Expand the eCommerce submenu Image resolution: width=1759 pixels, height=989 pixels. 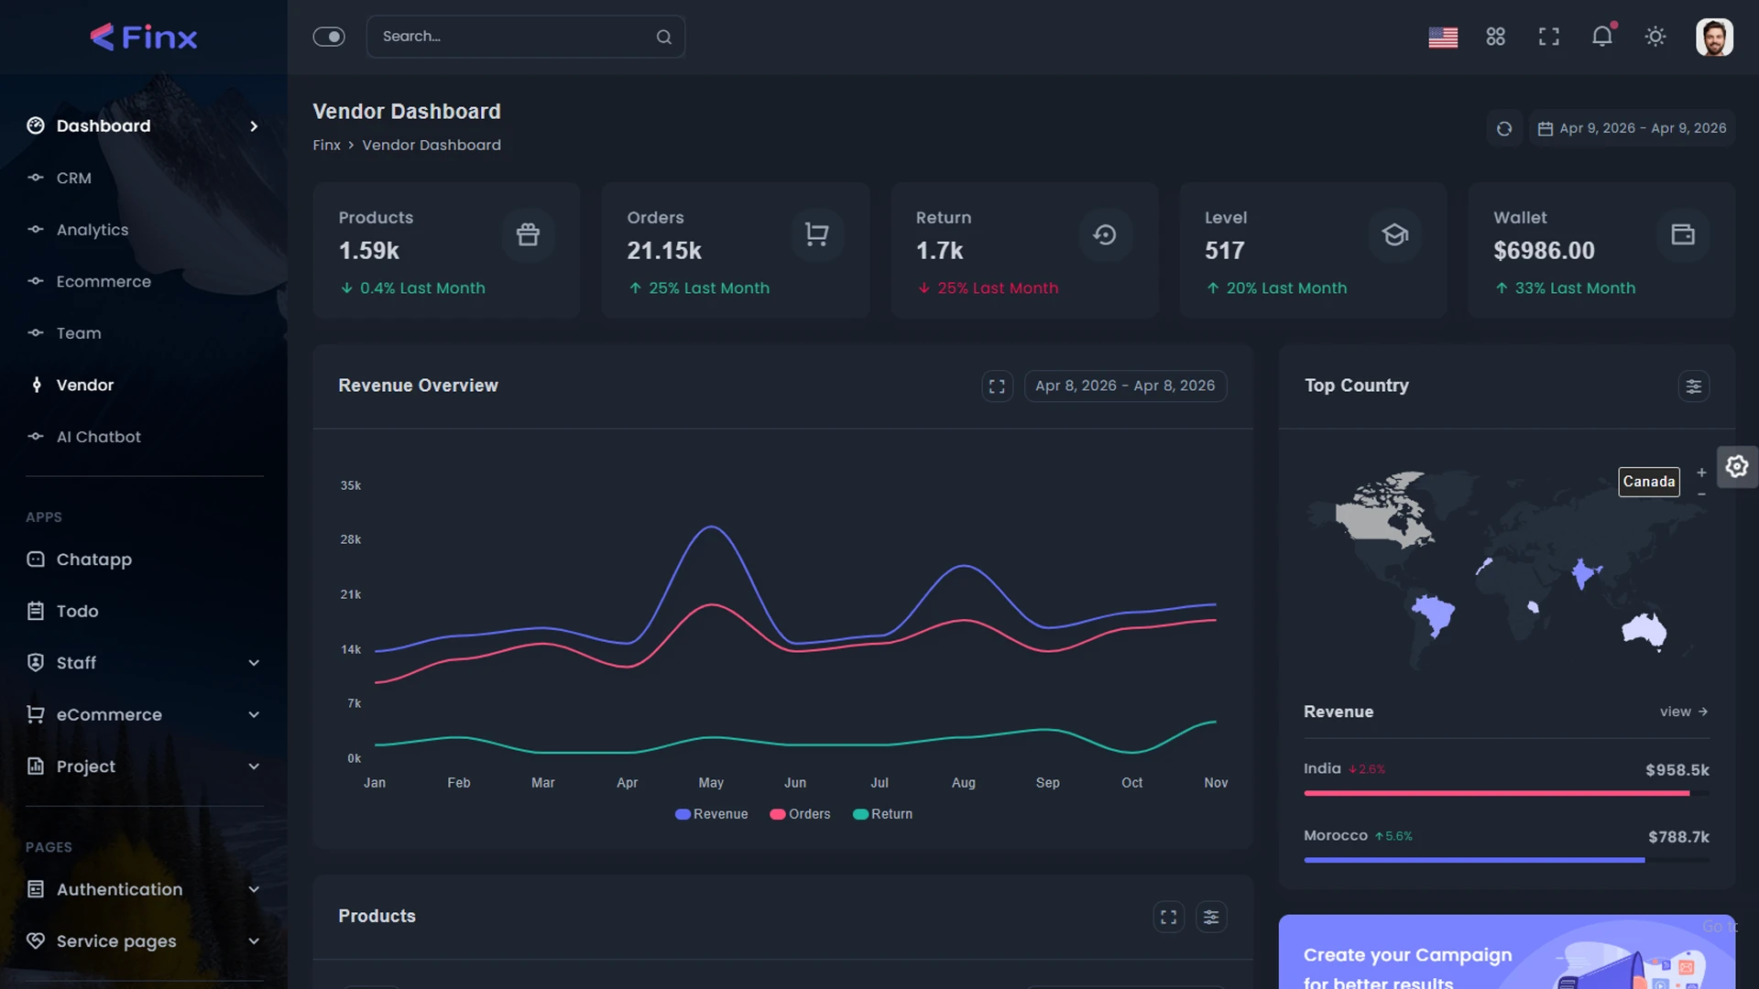click(x=144, y=714)
